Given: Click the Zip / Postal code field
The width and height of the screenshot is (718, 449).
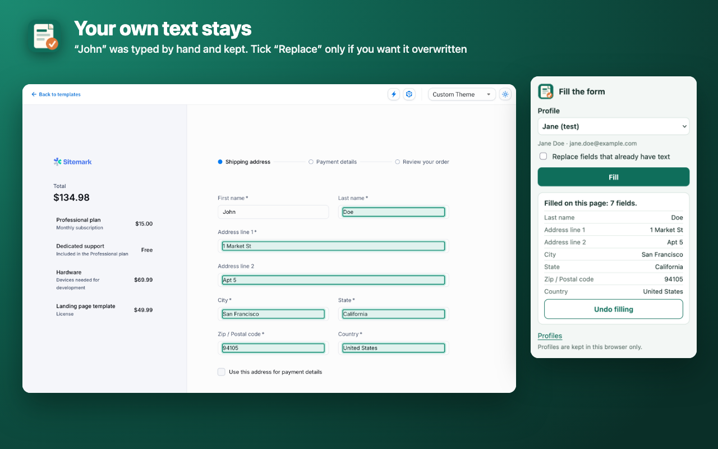Looking at the screenshot, I should (273, 347).
